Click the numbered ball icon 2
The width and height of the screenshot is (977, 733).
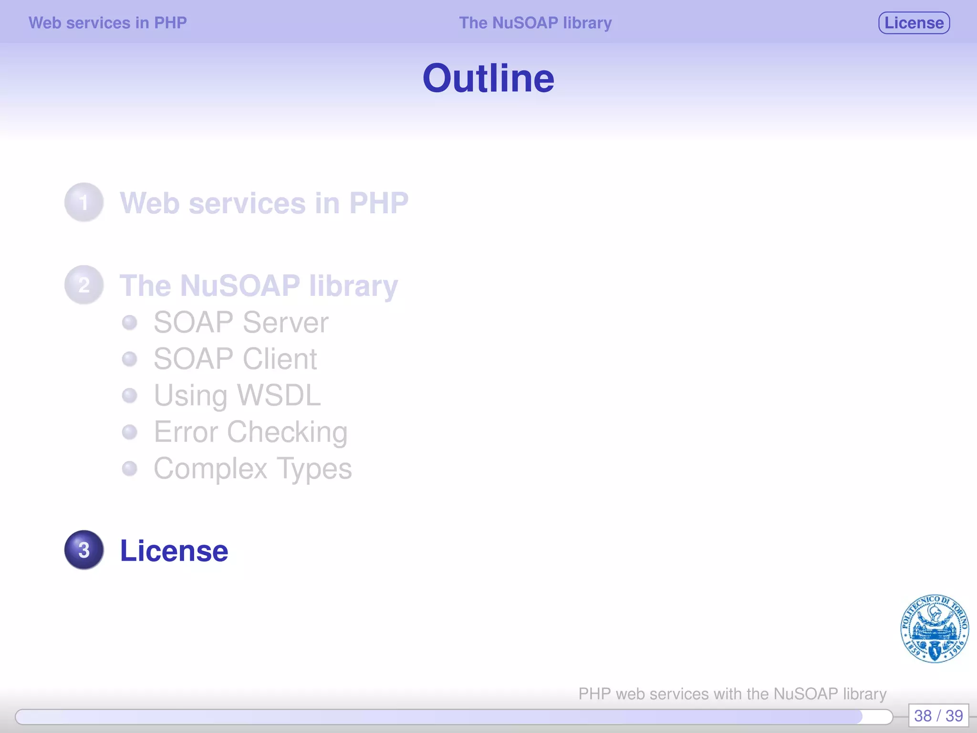pyautogui.click(x=84, y=285)
